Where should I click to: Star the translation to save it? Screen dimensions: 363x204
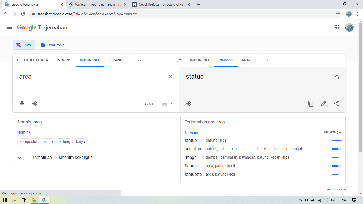pyautogui.click(x=337, y=76)
